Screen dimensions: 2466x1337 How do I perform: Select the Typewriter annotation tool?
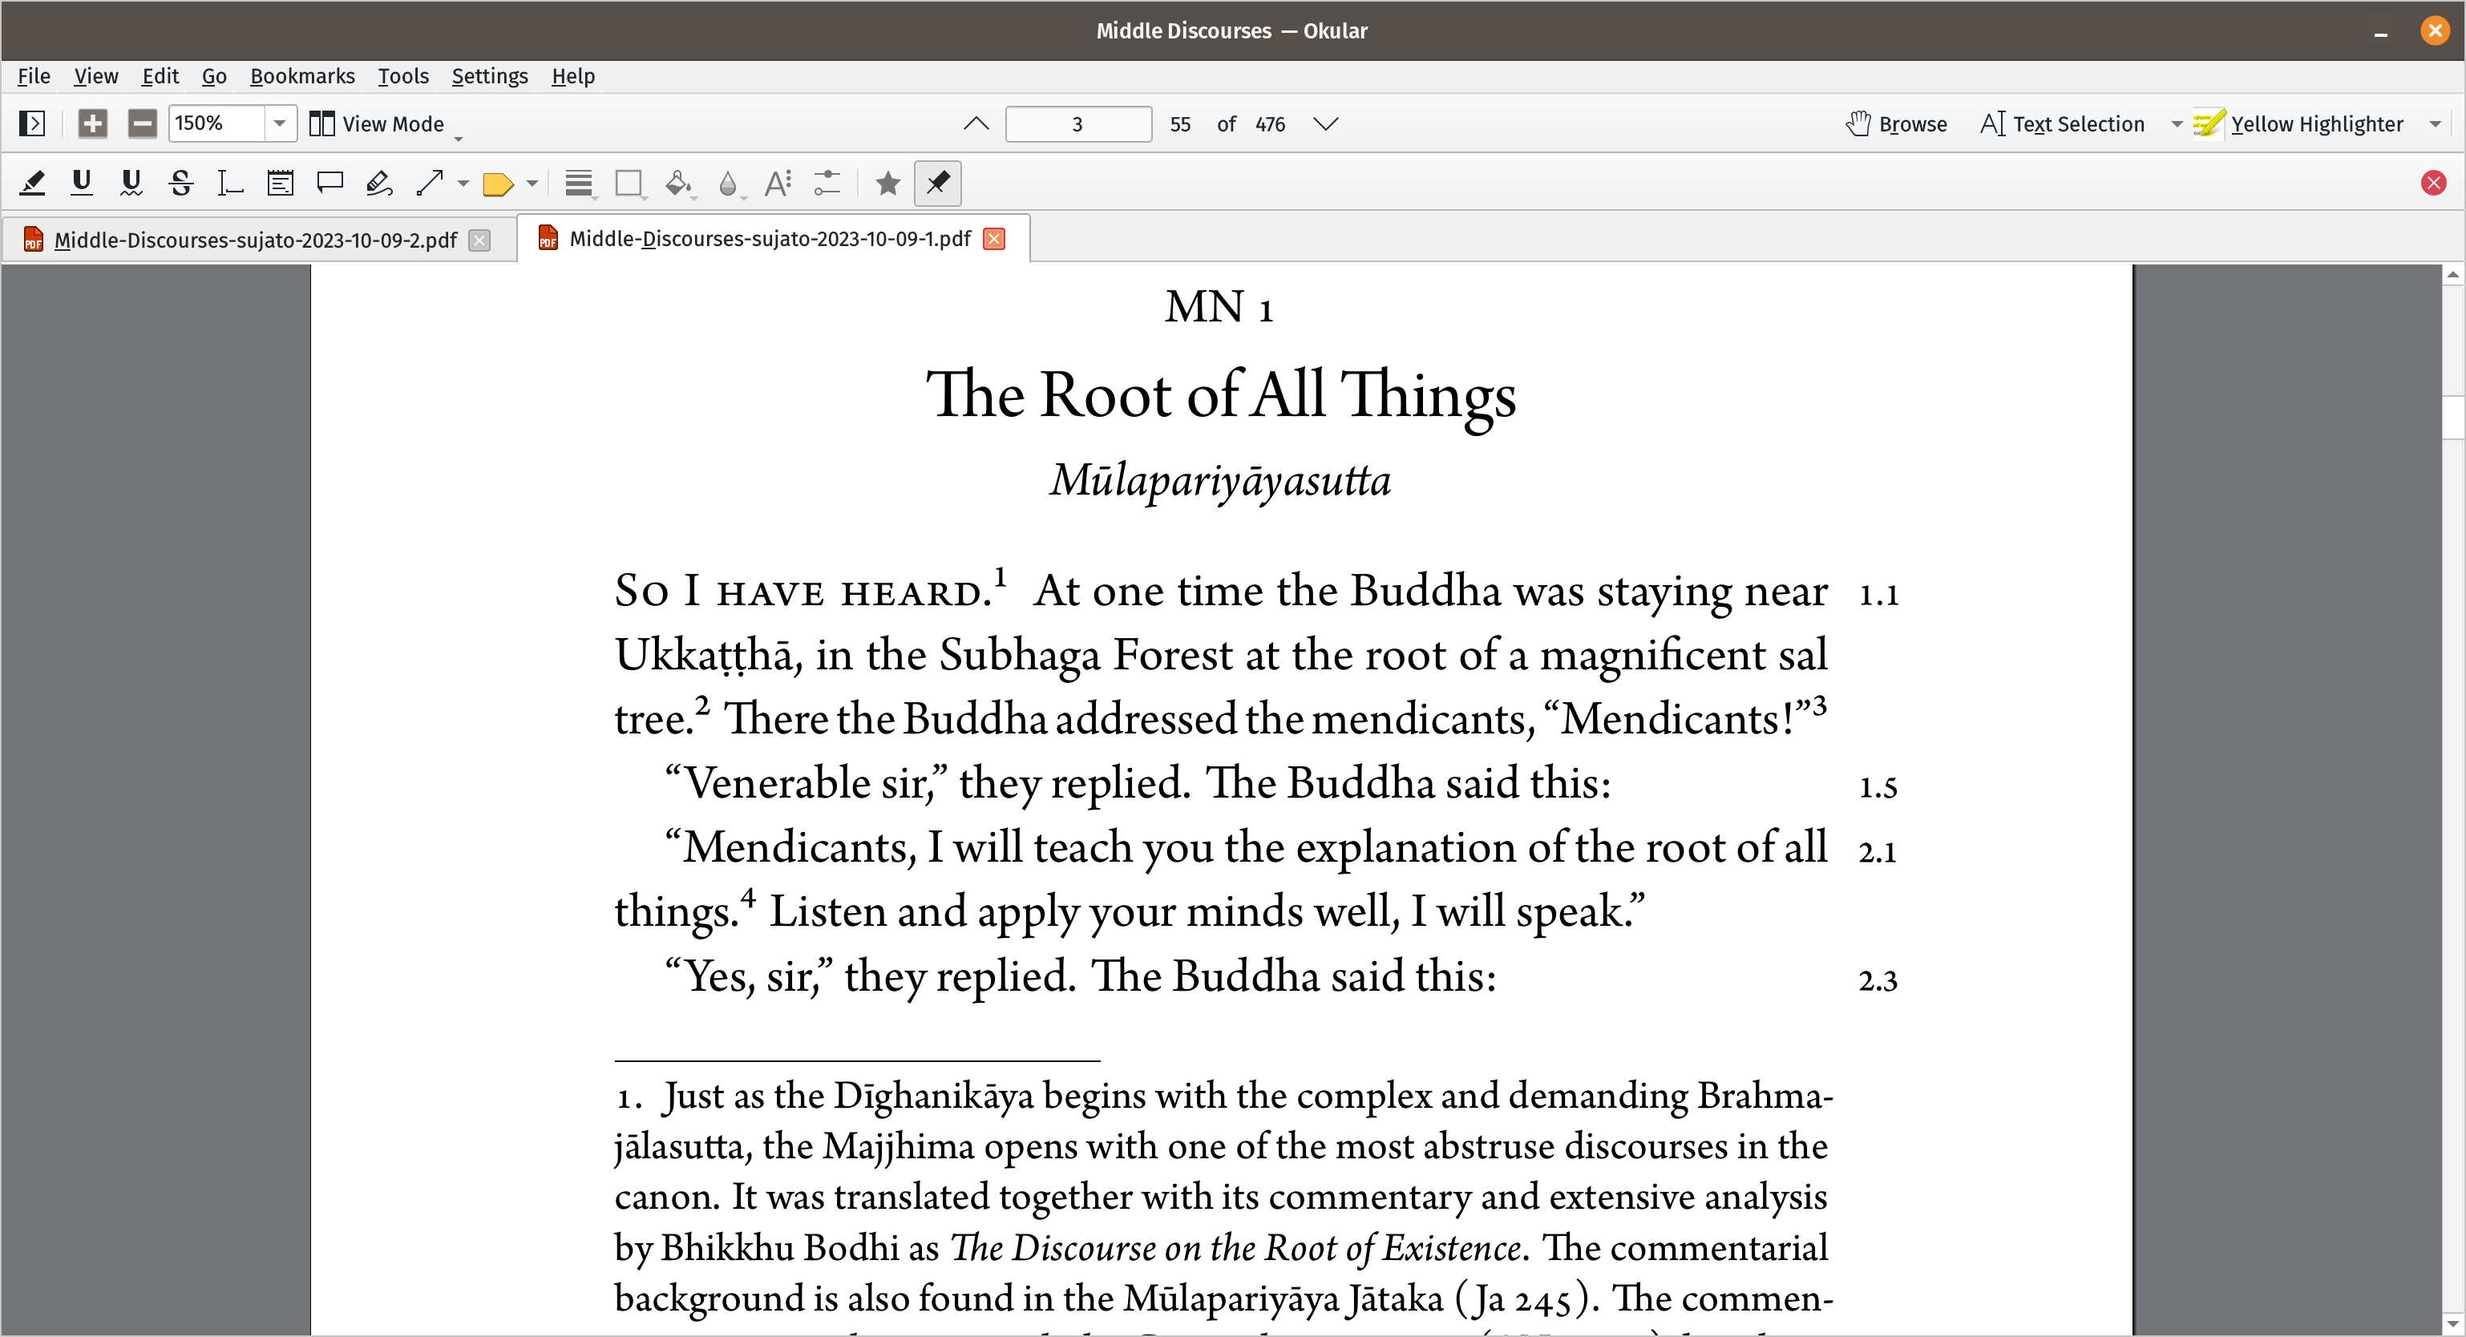click(x=230, y=183)
